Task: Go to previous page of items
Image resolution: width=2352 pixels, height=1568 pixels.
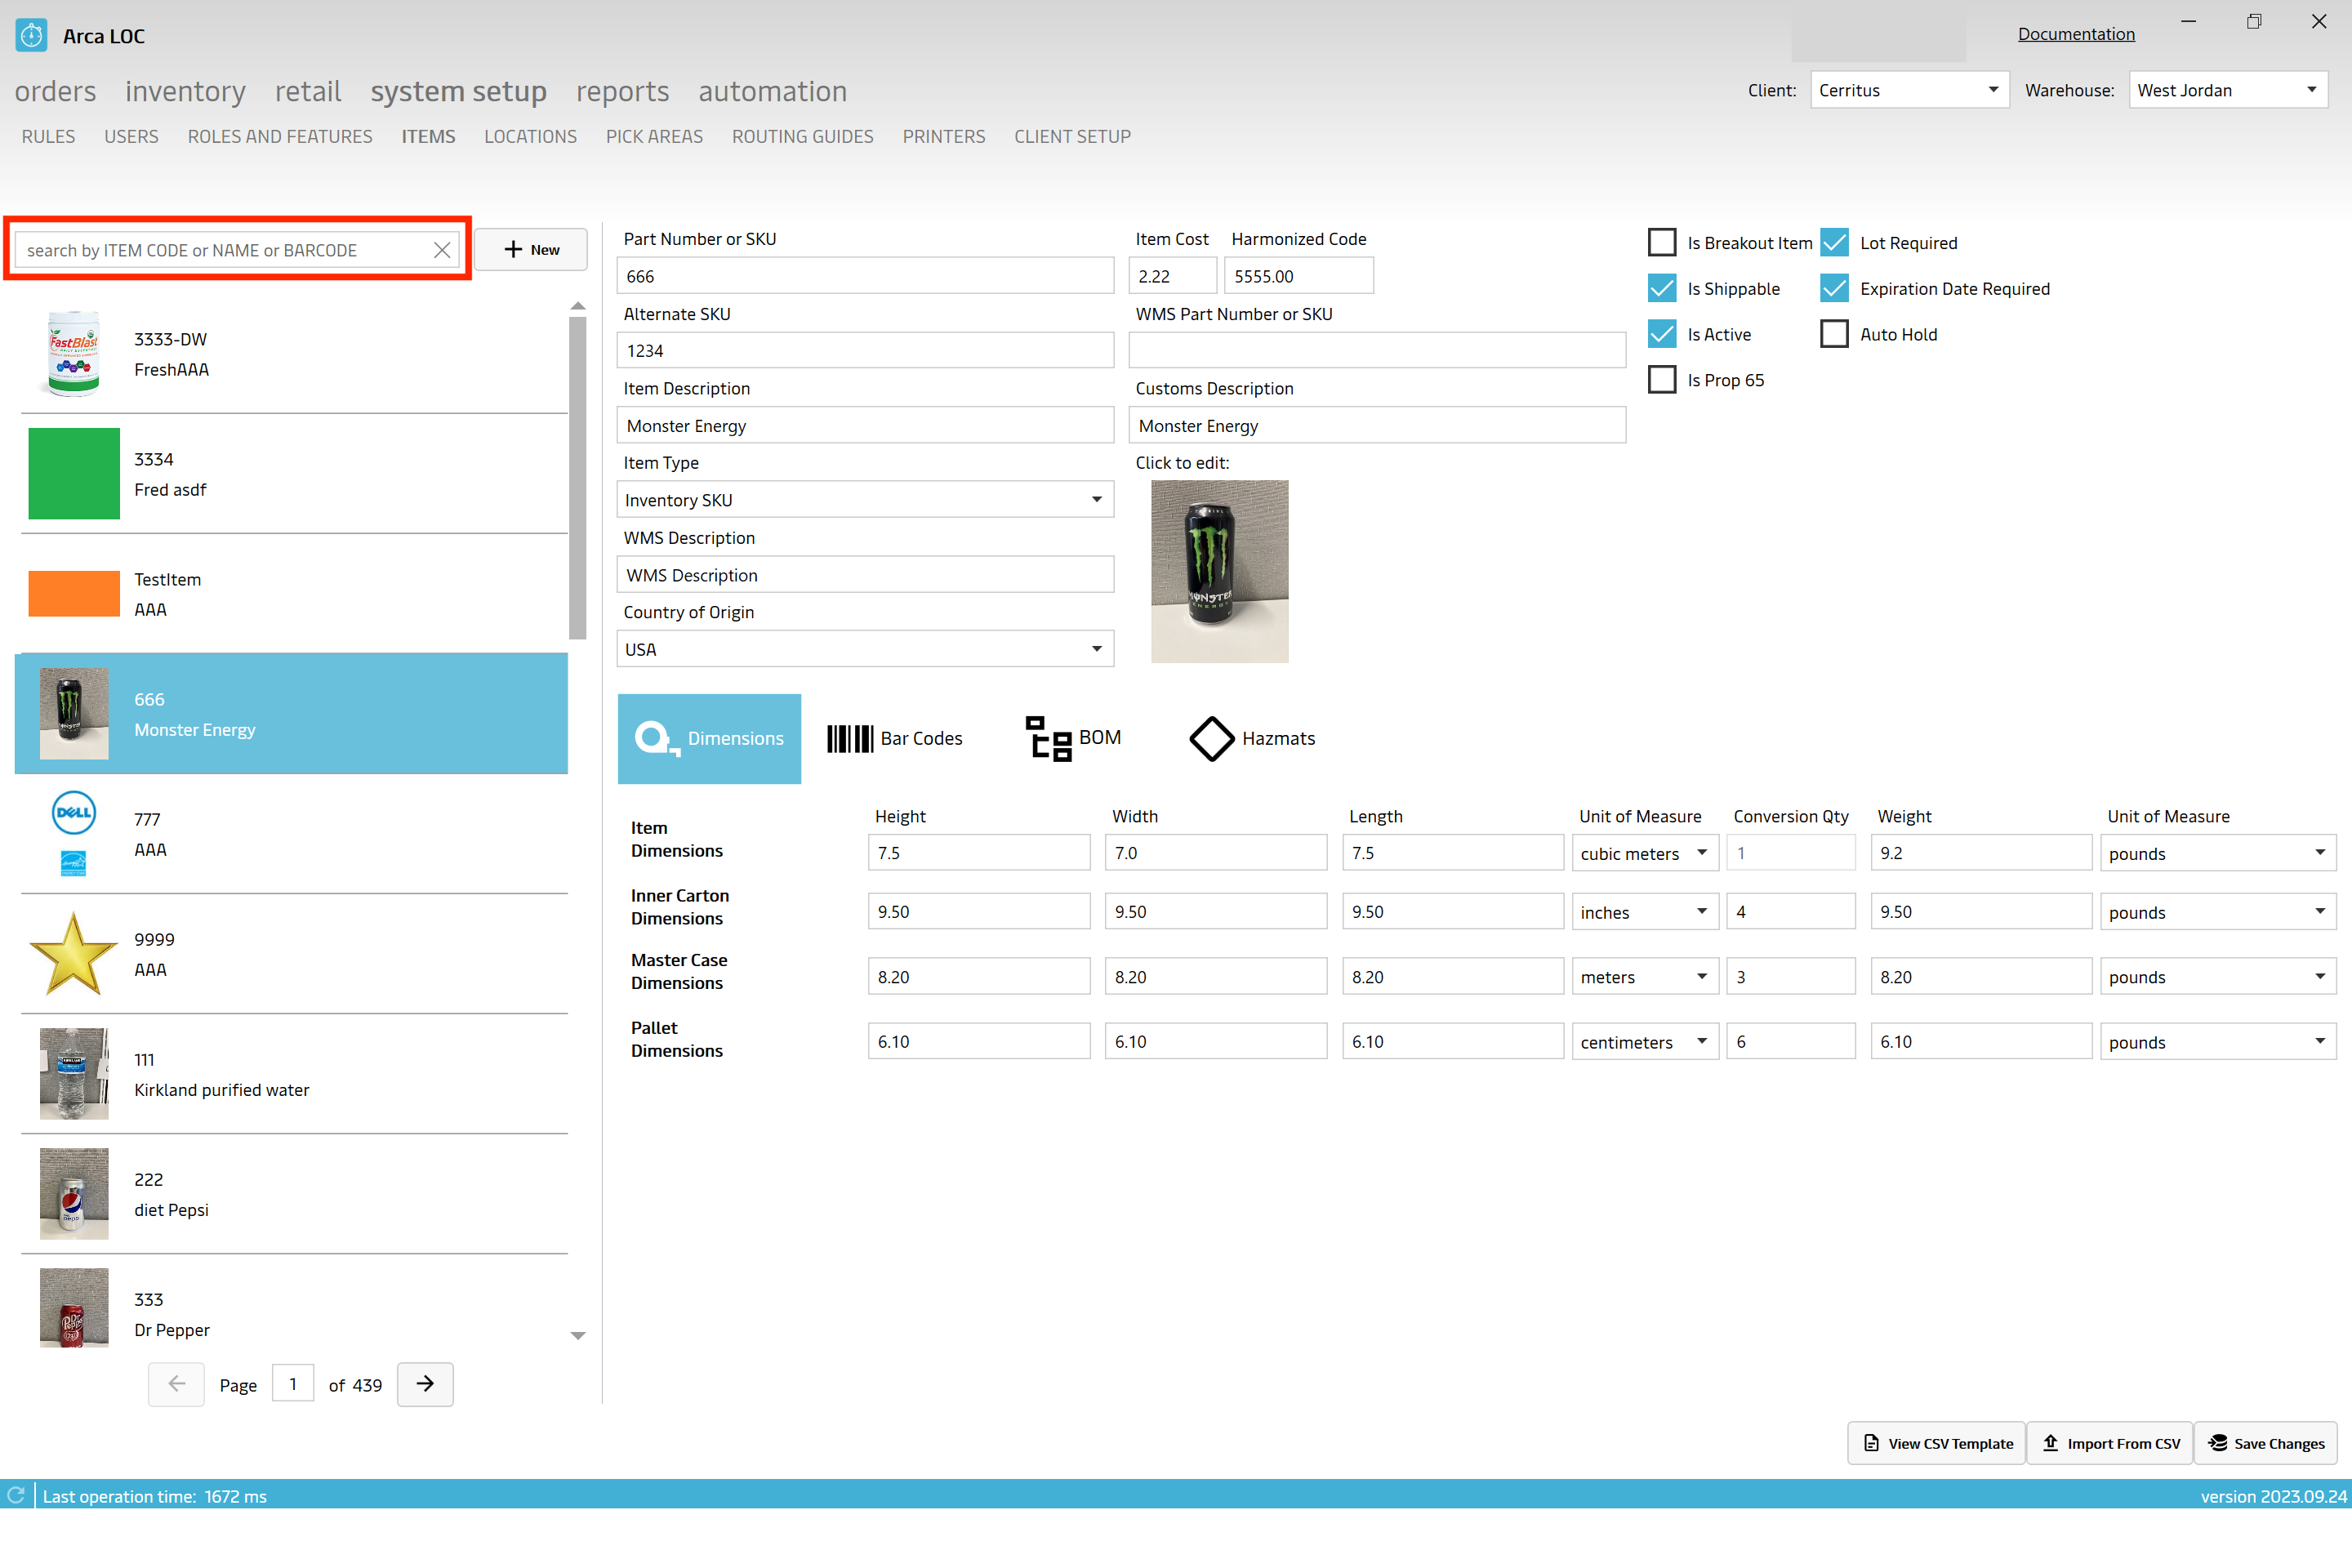Action: (177, 1384)
